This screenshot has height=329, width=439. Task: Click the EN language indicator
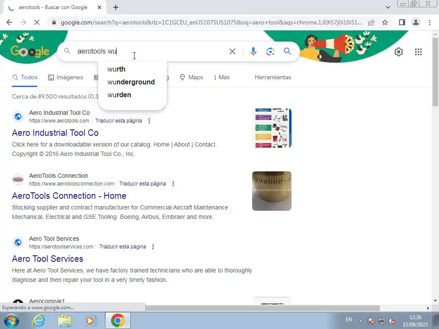(349, 320)
